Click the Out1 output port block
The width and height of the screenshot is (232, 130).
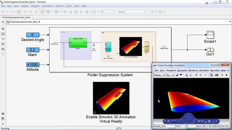[210, 50]
